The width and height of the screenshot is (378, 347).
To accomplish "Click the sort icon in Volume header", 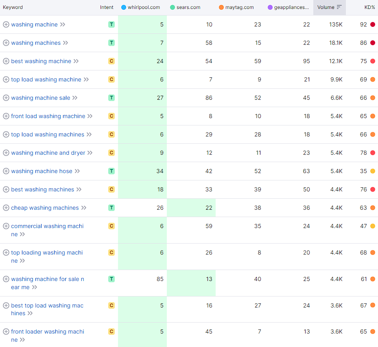I will click(339, 7).
